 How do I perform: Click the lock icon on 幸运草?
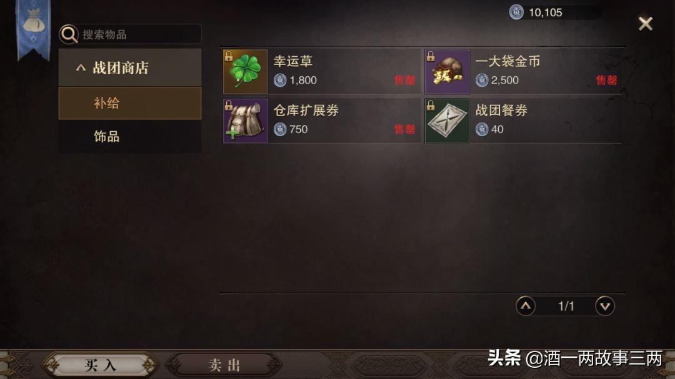point(229,56)
